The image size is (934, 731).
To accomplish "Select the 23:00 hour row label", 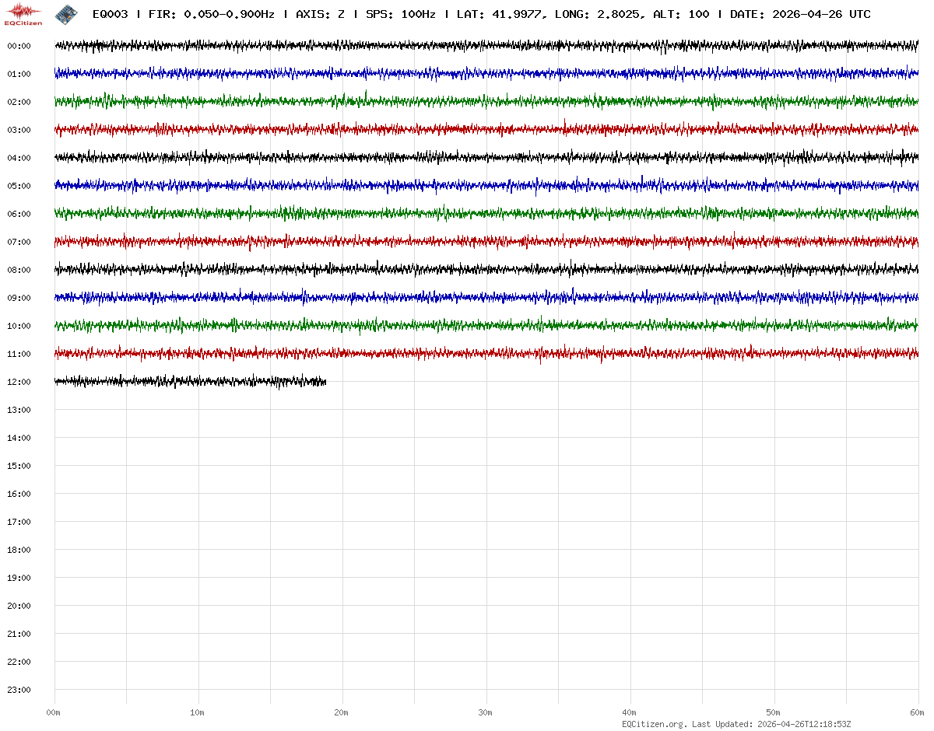I will coord(19,690).
